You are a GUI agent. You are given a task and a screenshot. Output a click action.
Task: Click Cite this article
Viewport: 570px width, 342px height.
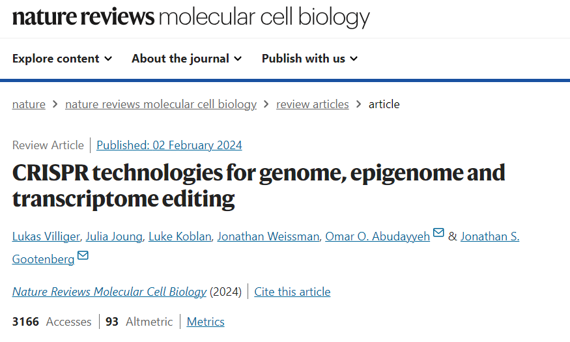click(292, 292)
